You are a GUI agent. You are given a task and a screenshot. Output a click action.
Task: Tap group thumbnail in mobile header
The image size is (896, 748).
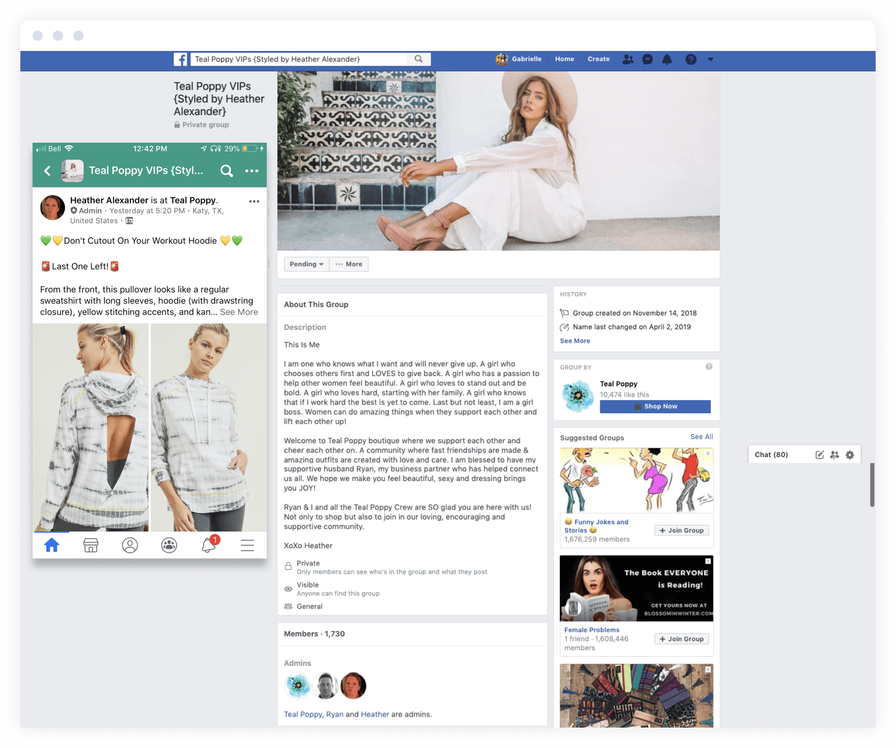click(x=72, y=171)
